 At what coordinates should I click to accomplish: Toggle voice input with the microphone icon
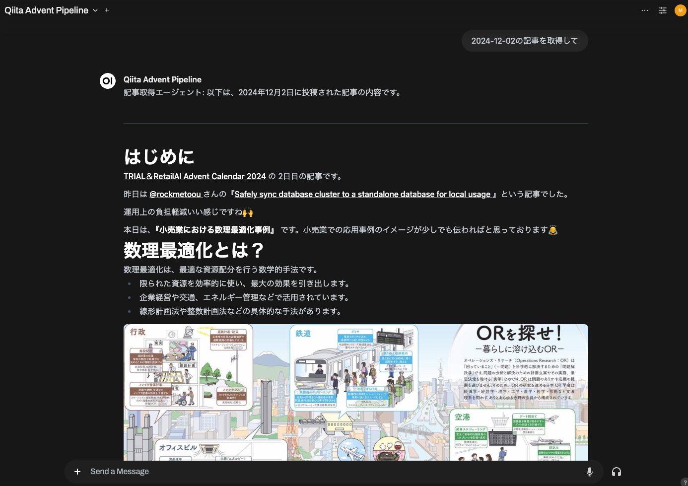(x=590, y=471)
